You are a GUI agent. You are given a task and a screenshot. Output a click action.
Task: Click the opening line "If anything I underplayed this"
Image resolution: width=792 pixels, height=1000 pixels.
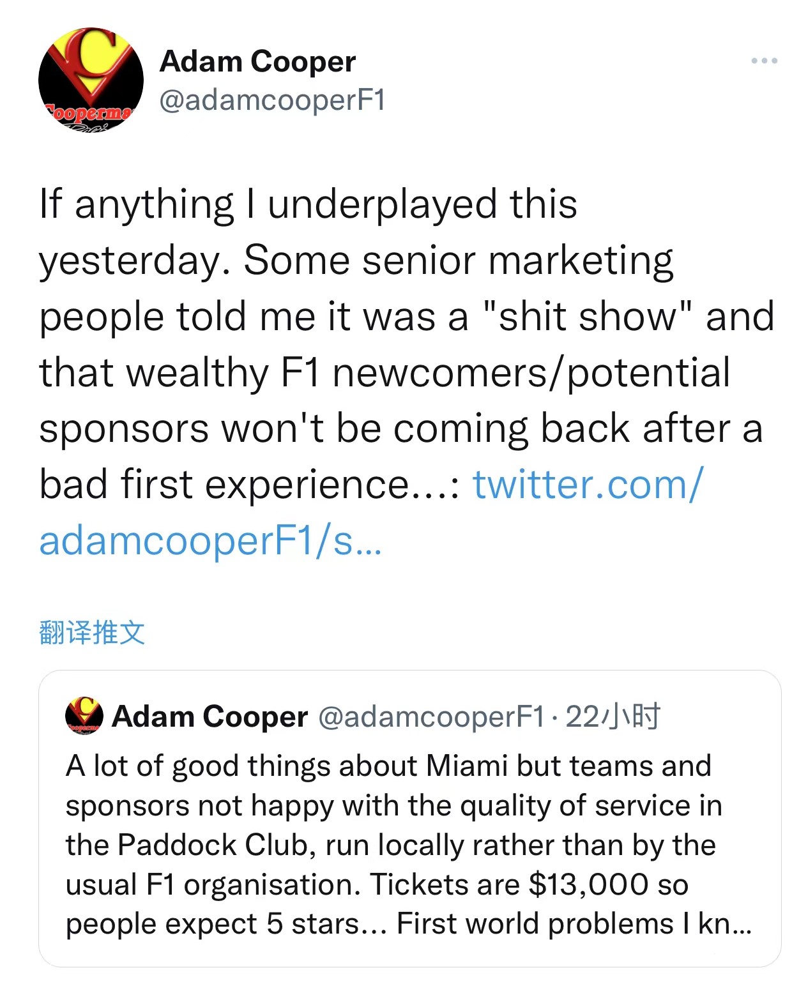coord(308,204)
